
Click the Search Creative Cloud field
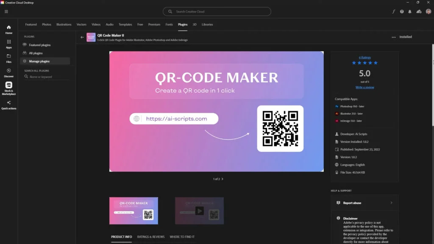tap(217, 11)
